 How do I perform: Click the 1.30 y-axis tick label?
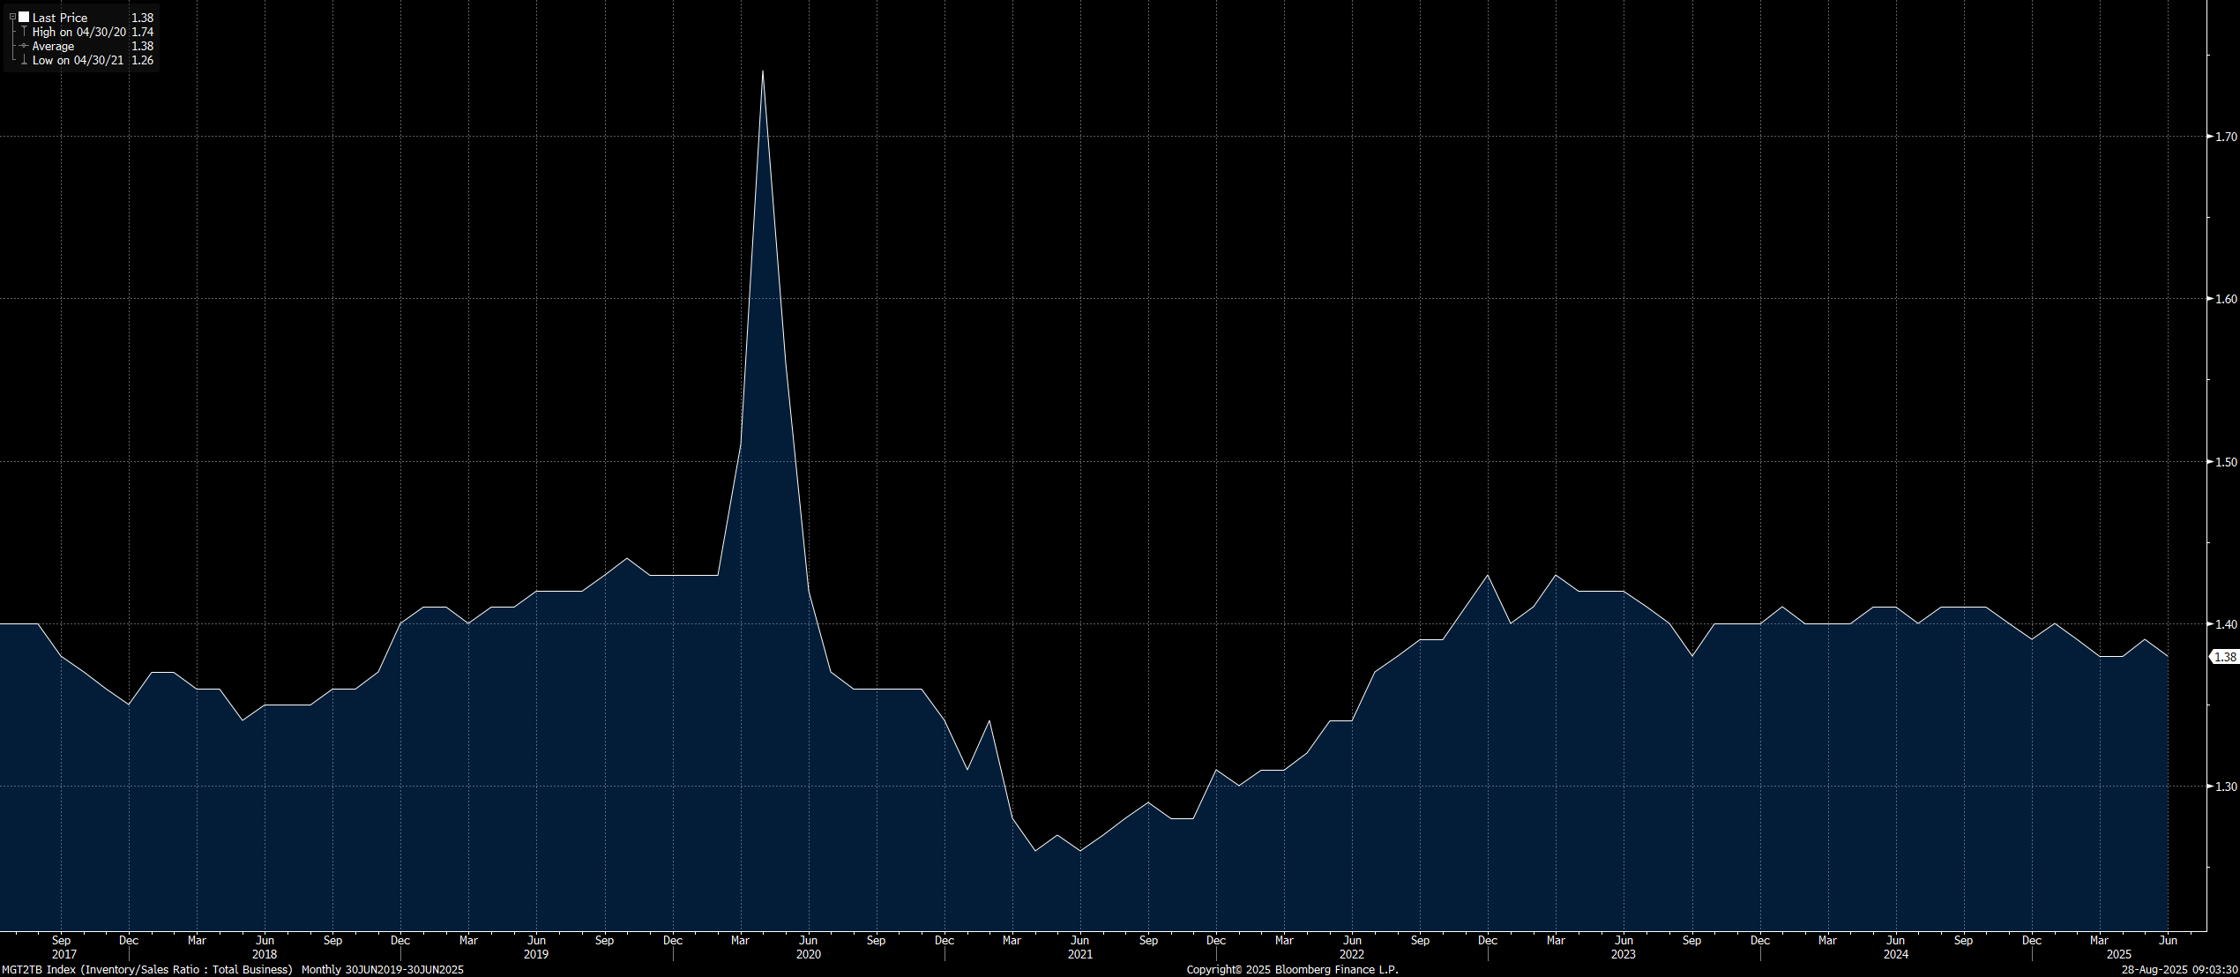click(2226, 787)
